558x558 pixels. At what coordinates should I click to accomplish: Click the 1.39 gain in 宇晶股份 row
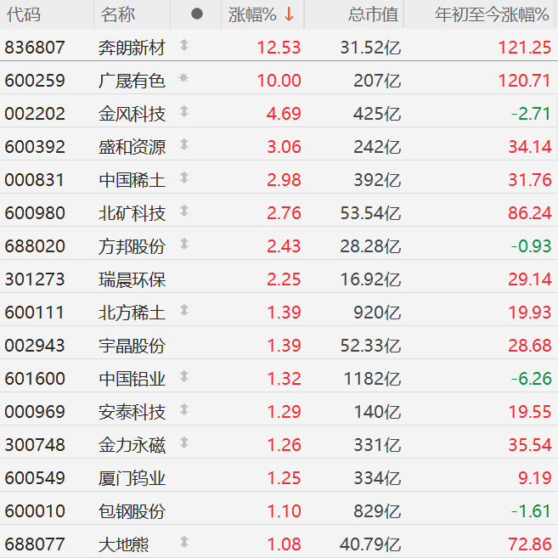tap(284, 345)
